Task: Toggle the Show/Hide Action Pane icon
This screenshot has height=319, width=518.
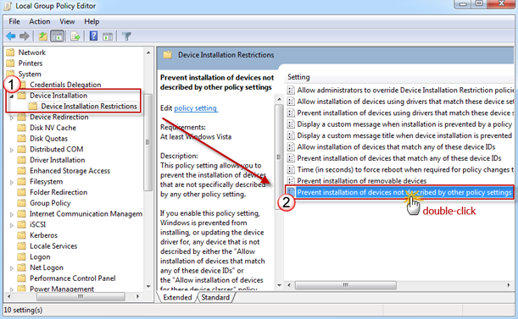Action: [108, 36]
